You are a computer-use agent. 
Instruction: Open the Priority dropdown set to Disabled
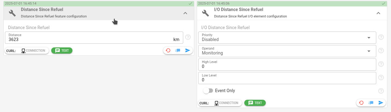coord(287,37)
